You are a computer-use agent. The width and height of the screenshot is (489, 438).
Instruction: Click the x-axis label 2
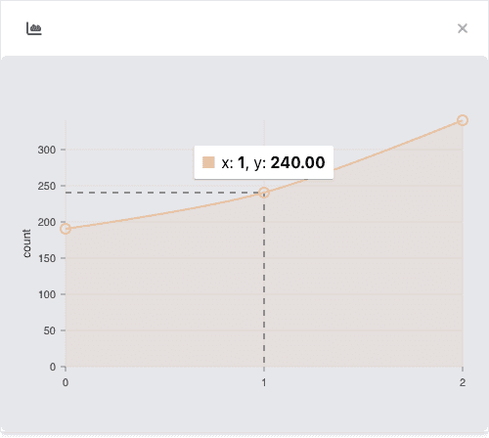coord(463,382)
